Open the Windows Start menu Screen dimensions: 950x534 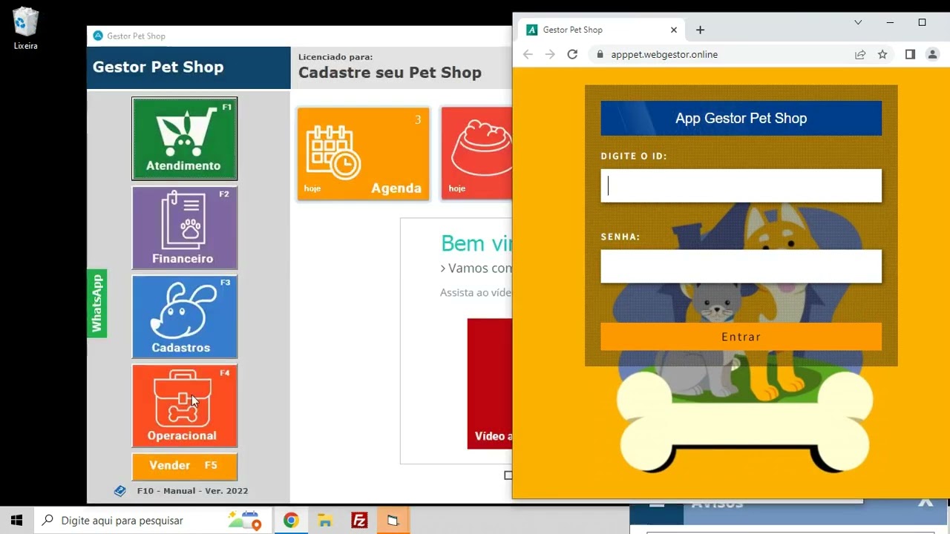[16, 521]
